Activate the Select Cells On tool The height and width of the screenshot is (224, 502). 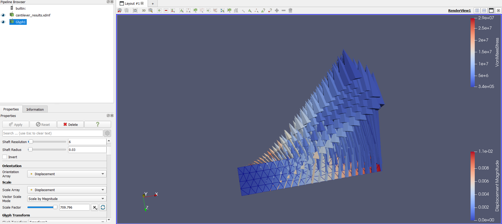181,10
